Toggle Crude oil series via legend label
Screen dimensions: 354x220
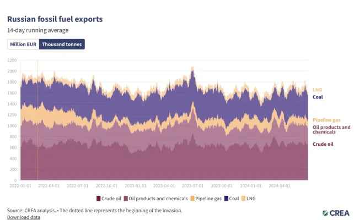(x=111, y=198)
